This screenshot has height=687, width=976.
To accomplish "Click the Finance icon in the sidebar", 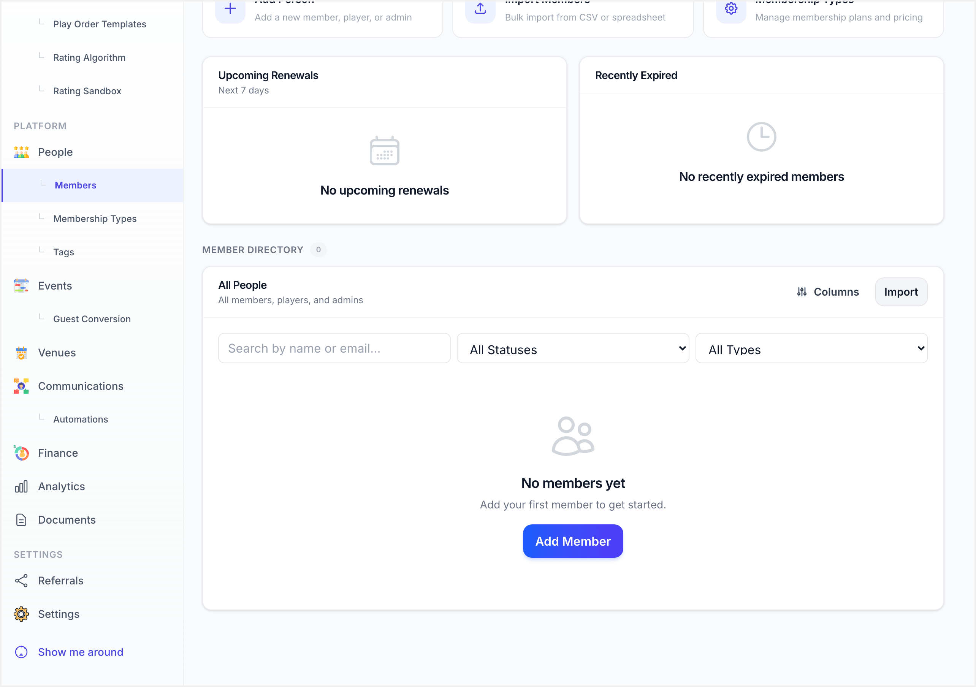I will tap(21, 453).
